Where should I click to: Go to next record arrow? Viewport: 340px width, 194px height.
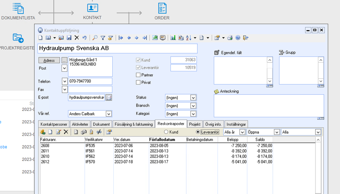coord(136,38)
